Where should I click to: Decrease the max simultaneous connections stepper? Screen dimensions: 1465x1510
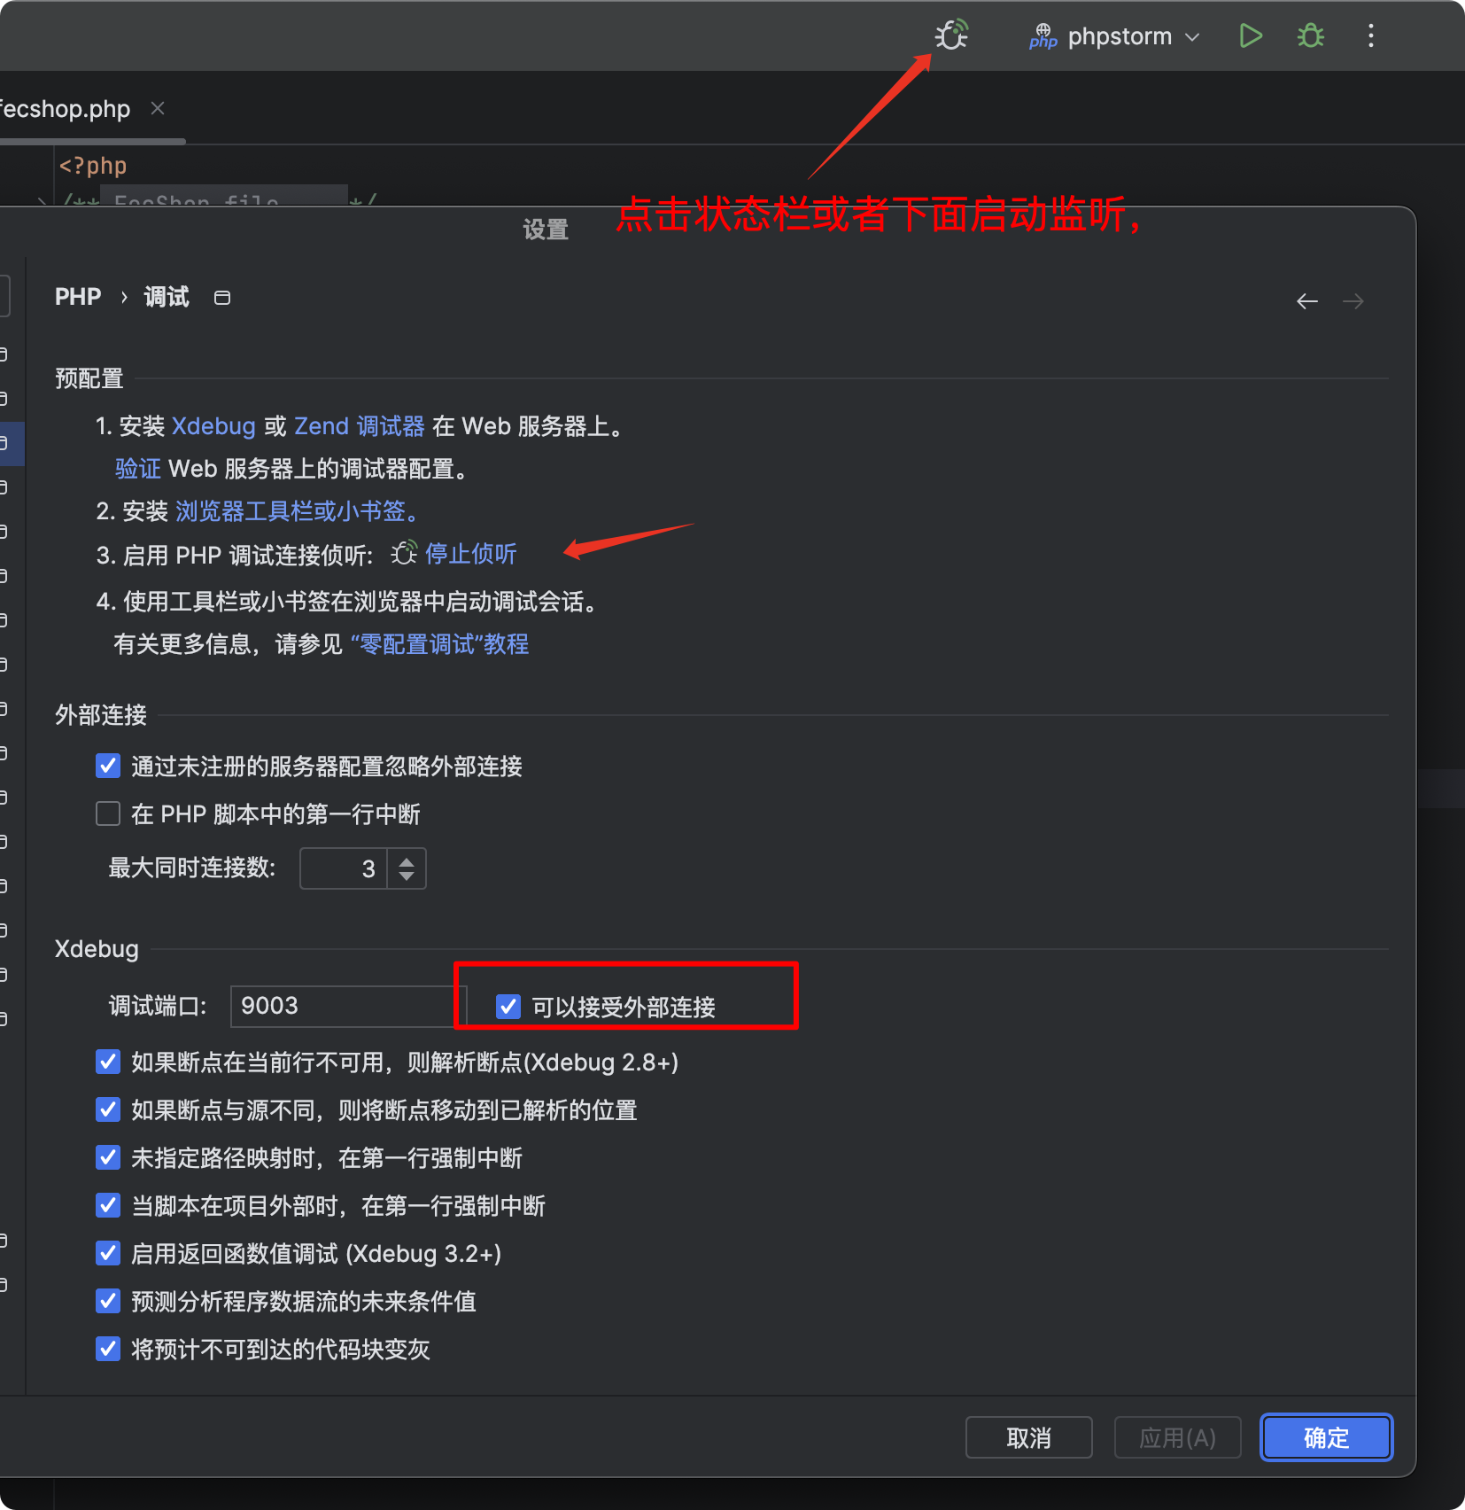[407, 876]
